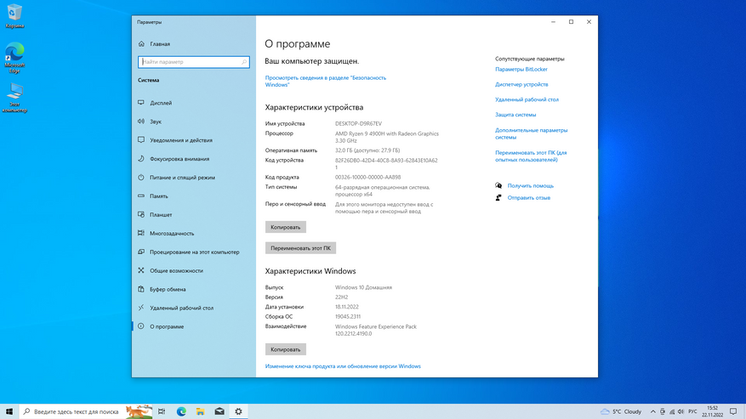Open the notification center icon
Image resolution: width=746 pixels, height=419 pixels.
(733, 411)
